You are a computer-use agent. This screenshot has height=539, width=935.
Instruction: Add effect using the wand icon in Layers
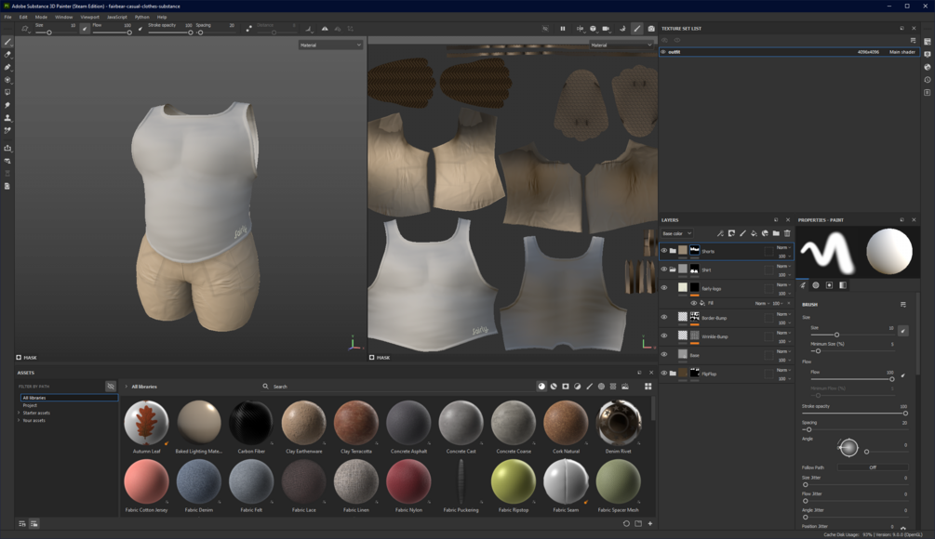pos(720,233)
